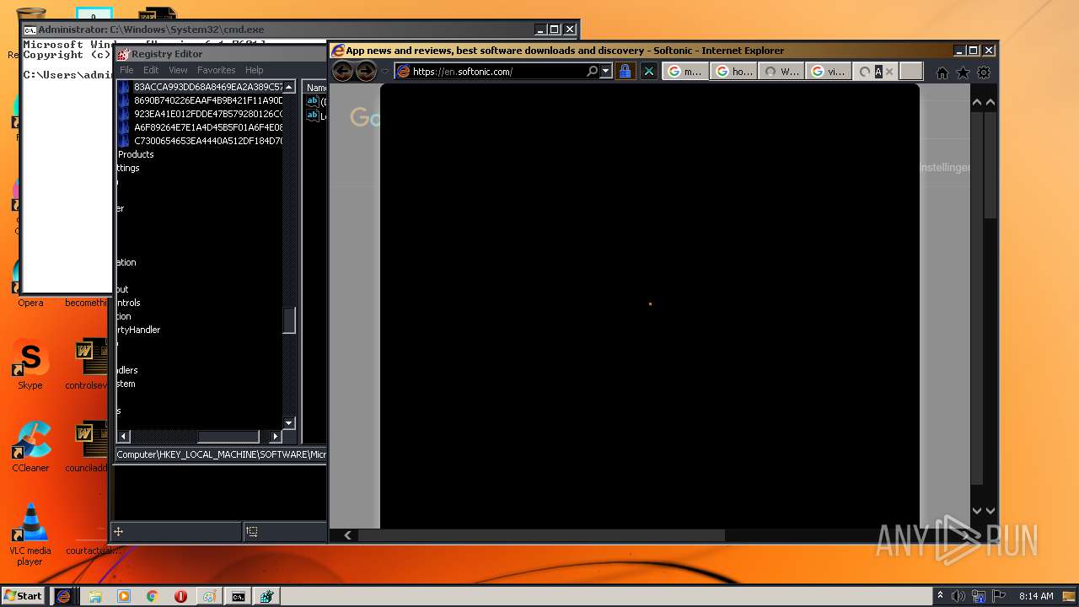The image size is (1079, 607).
Task: Click the registry tree vertical scrollbar thumb
Action: point(289,320)
